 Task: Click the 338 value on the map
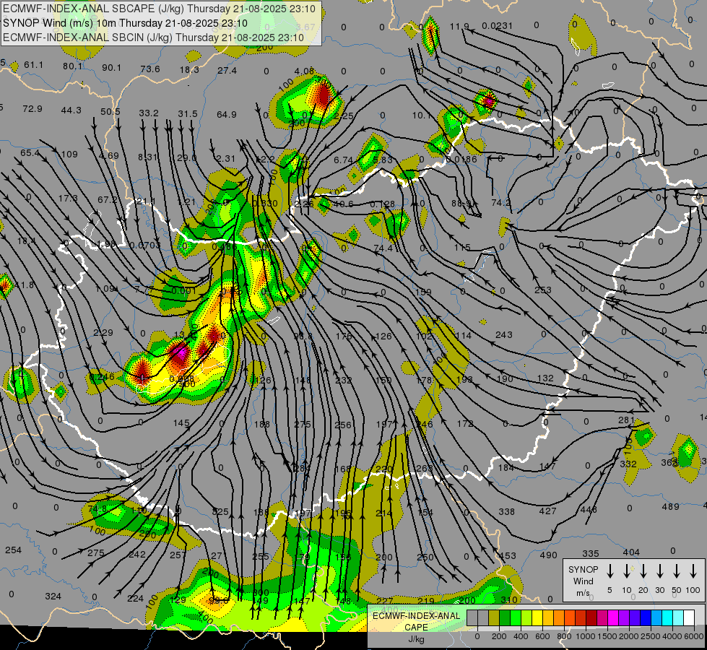[x=506, y=511]
